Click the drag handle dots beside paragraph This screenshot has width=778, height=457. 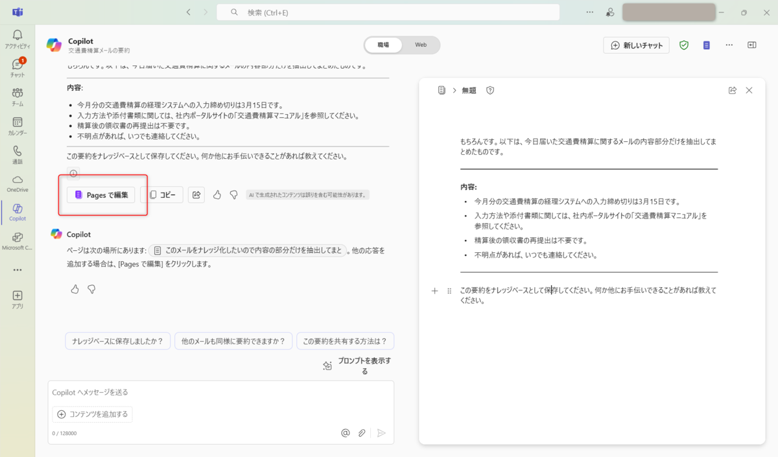point(449,291)
